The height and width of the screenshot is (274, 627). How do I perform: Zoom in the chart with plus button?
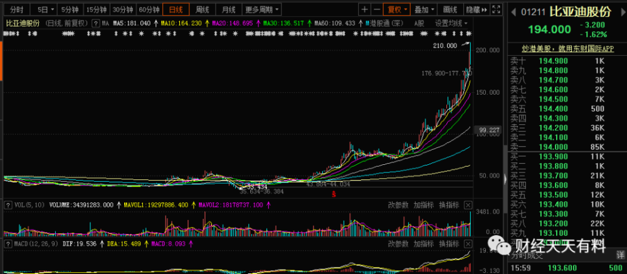click(x=364, y=9)
